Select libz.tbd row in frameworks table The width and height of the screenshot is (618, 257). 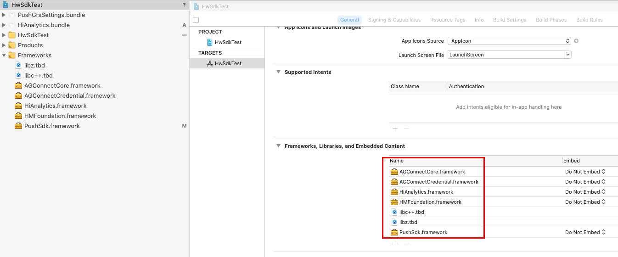[503, 222]
